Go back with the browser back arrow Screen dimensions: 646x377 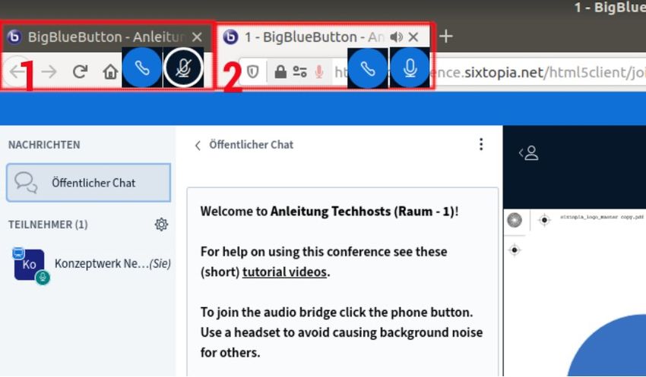[17, 71]
